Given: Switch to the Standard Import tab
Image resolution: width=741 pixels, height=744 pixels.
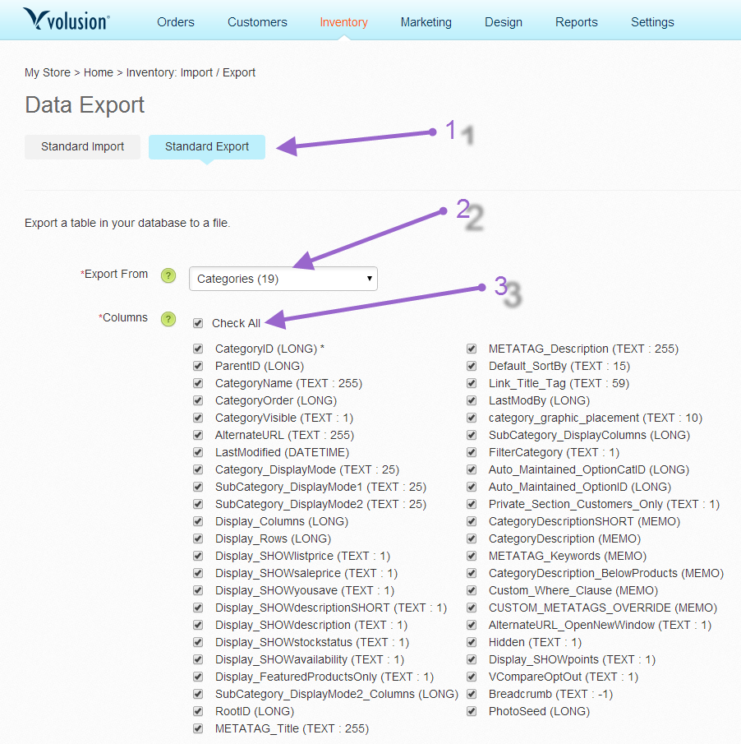Looking at the screenshot, I should [81, 146].
